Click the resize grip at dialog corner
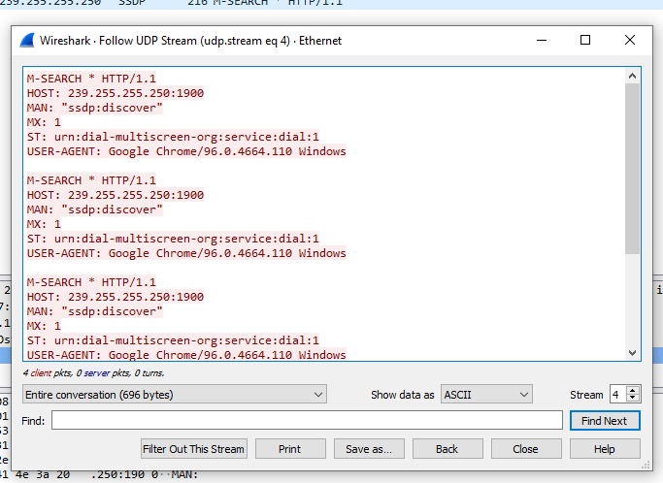The height and width of the screenshot is (483, 663). pyautogui.click(x=646, y=466)
